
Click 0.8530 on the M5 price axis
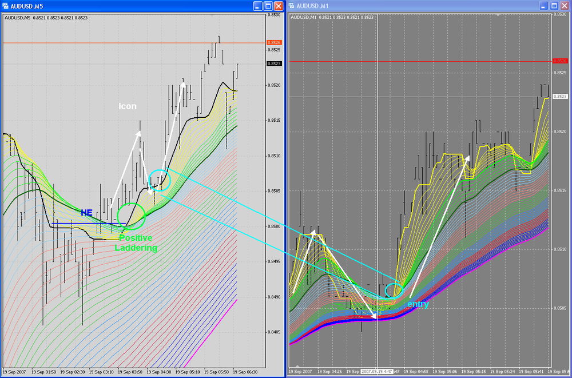coord(274,15)
